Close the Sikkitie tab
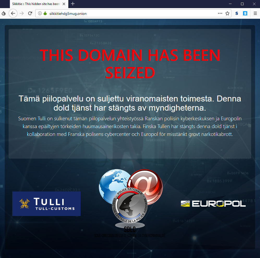260x258 pixels. pos(64,4)
